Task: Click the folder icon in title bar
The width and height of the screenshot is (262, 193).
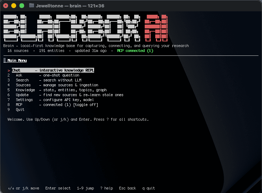Action: point(31,6)
